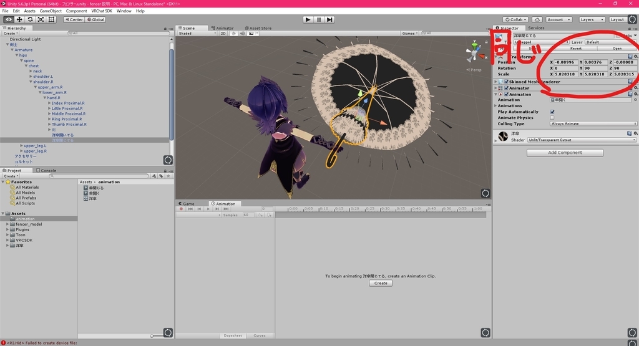
Task: Open the Gizmos dropdown
Action: coord(409,34)
